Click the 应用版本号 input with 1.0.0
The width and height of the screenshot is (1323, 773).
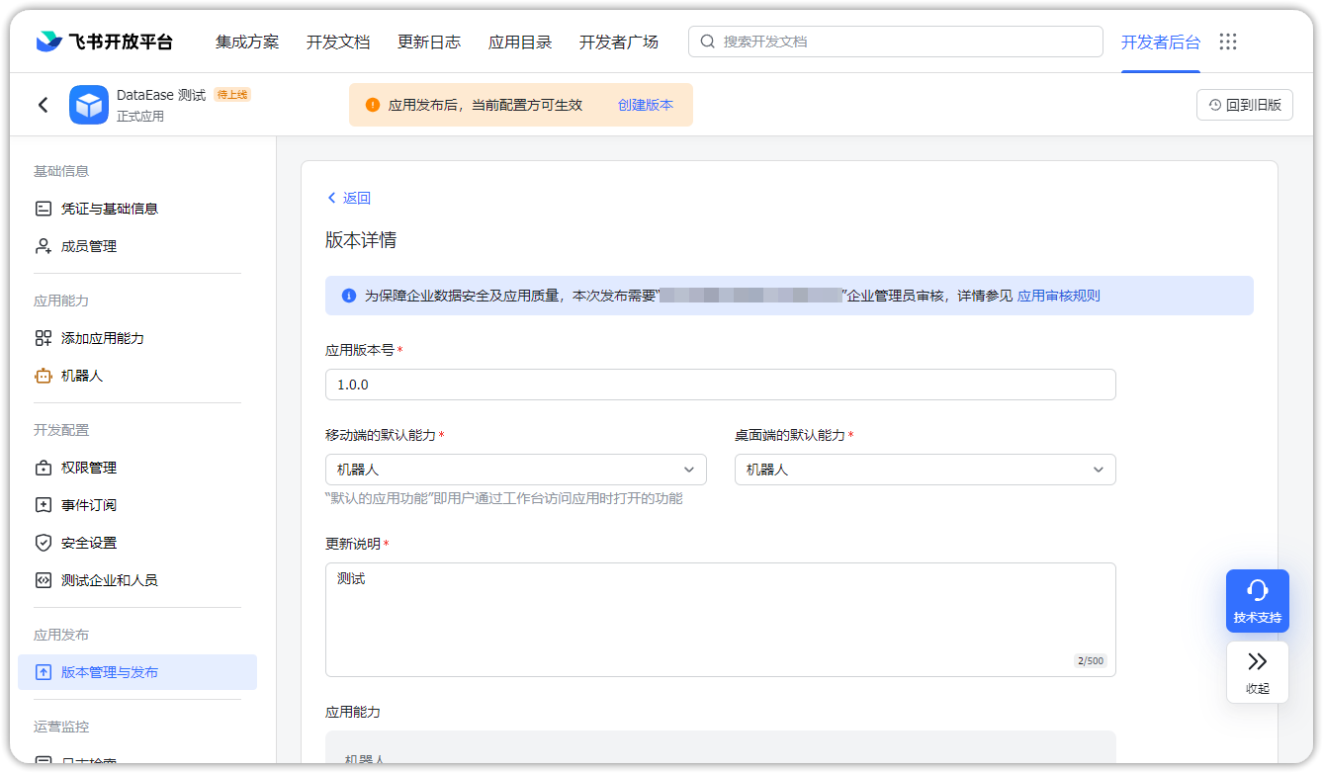click(721, 385)
